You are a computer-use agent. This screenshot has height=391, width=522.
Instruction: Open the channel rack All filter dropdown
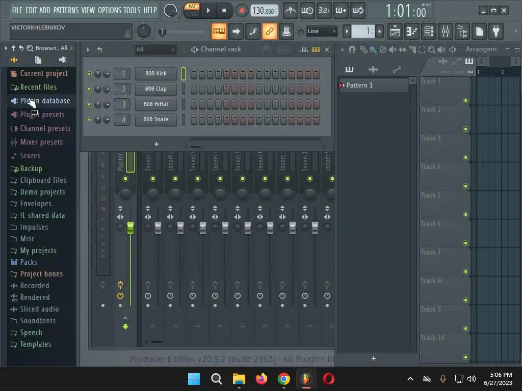pyautogui.click(x=155, y=49)
